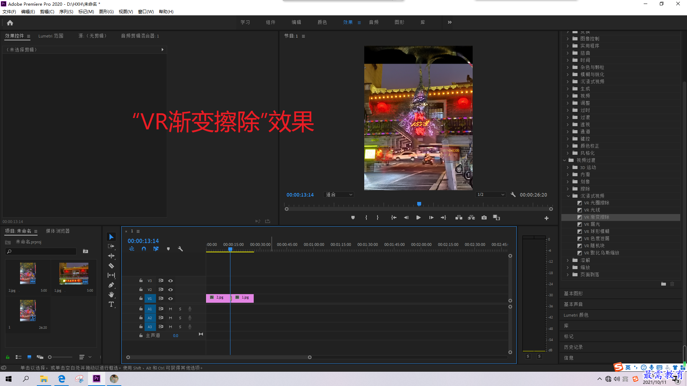Mute the A3 audio track
This screenshot has height=386, width=687.
(x=170, y=327)
